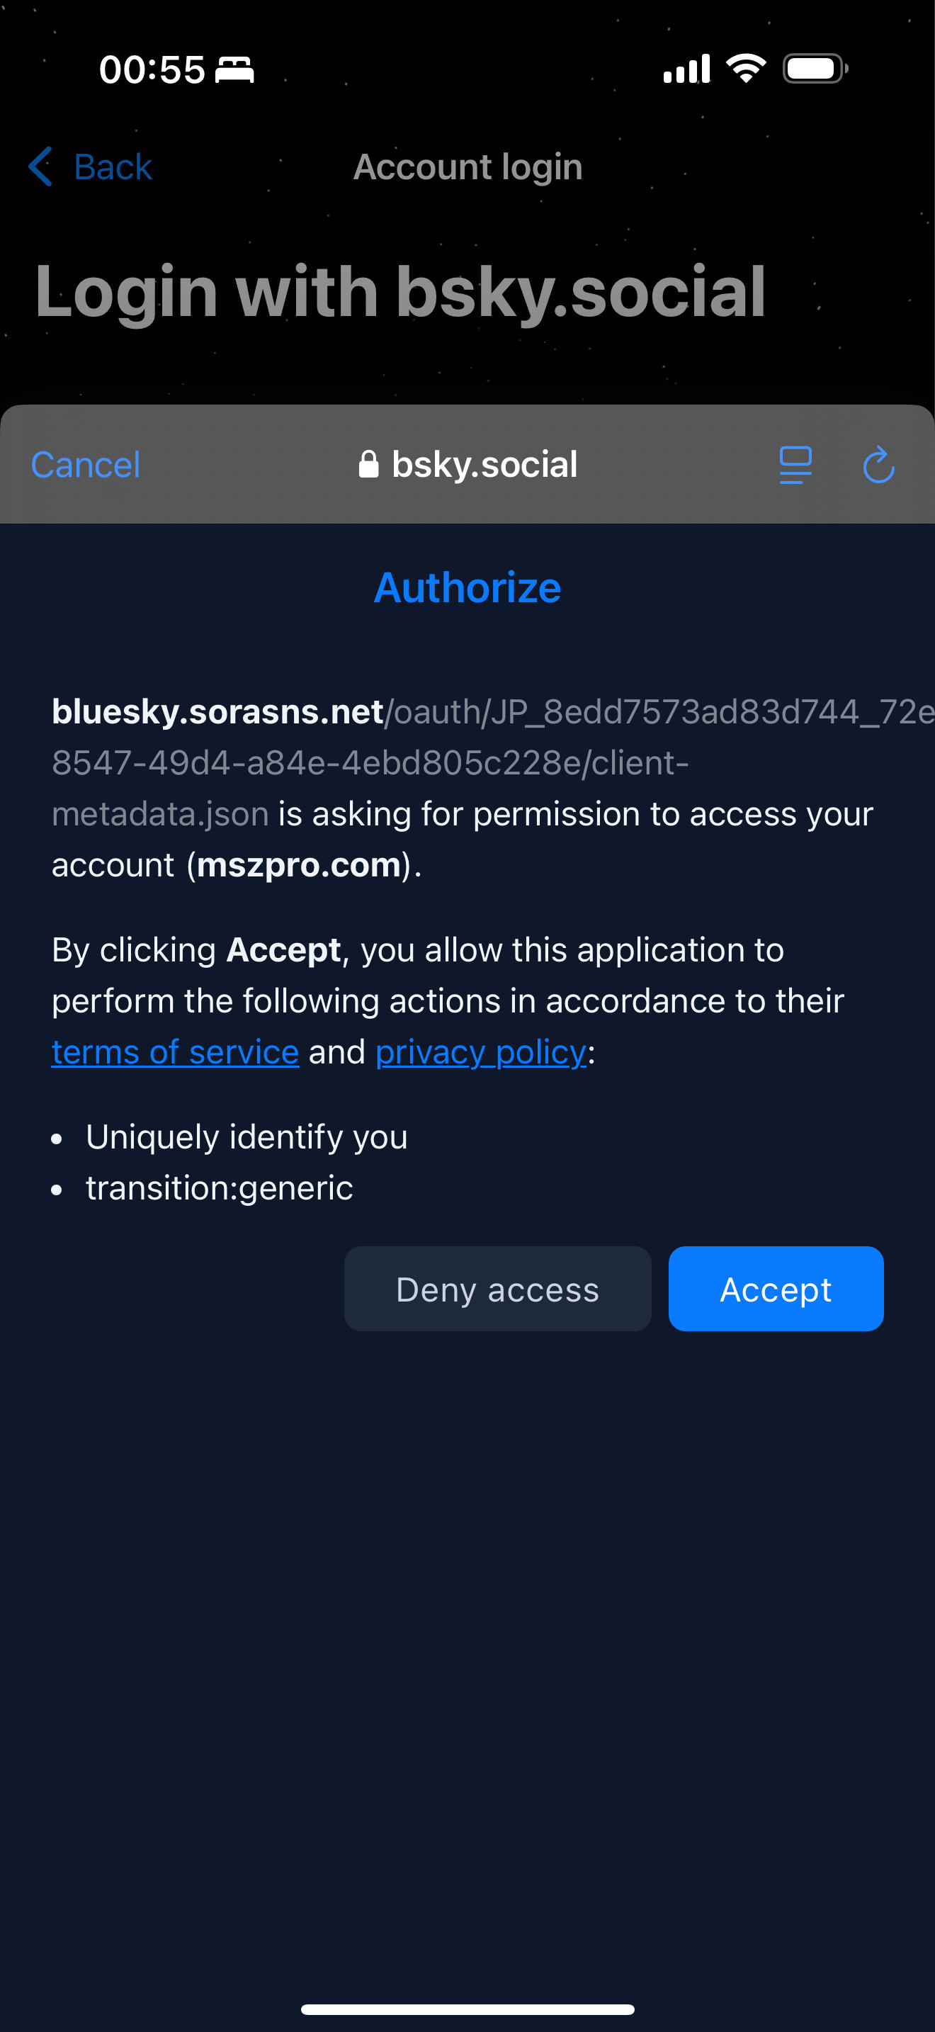Tap the Authorize heading

pos(467,587)
